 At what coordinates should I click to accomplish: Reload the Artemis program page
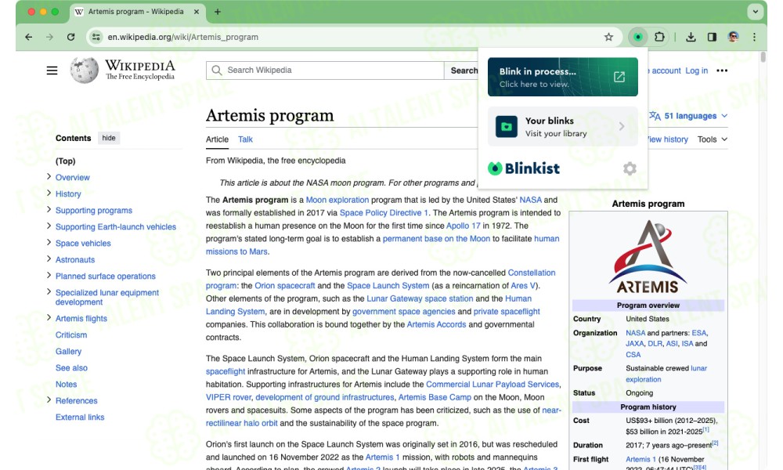(x=71, y=37)
